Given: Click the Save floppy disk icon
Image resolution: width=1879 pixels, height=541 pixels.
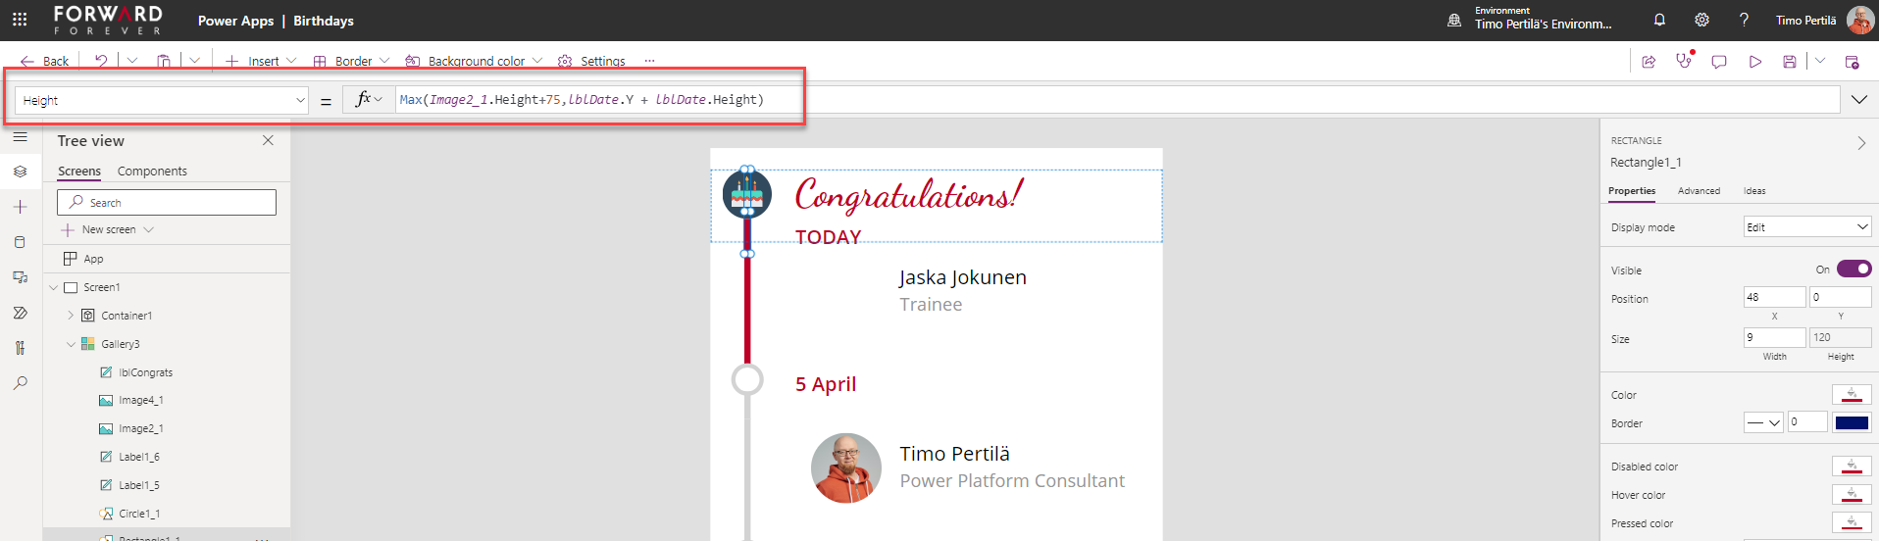Looking at the screenshot, I should point(1789,62).
